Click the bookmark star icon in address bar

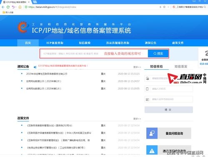point(164,7)
